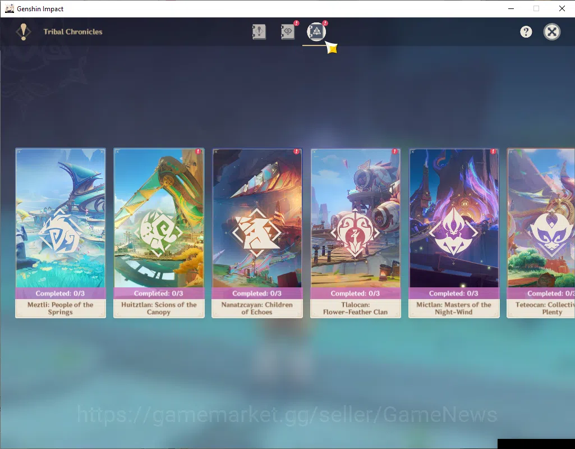Viewport: 575px width, 449px height.
Task: Click the Tlalocan tribe emblem
Action: (x=355, y=233)
